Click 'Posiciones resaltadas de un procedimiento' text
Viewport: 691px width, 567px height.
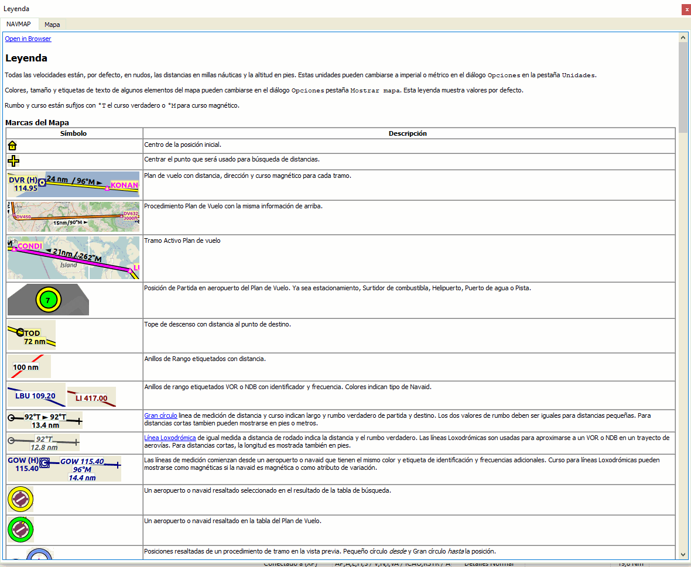(320, 551)
